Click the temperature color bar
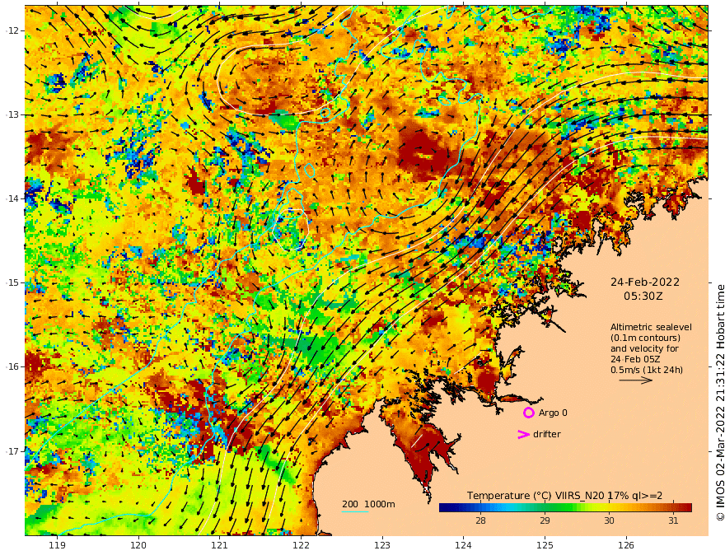 coord(565,507)
